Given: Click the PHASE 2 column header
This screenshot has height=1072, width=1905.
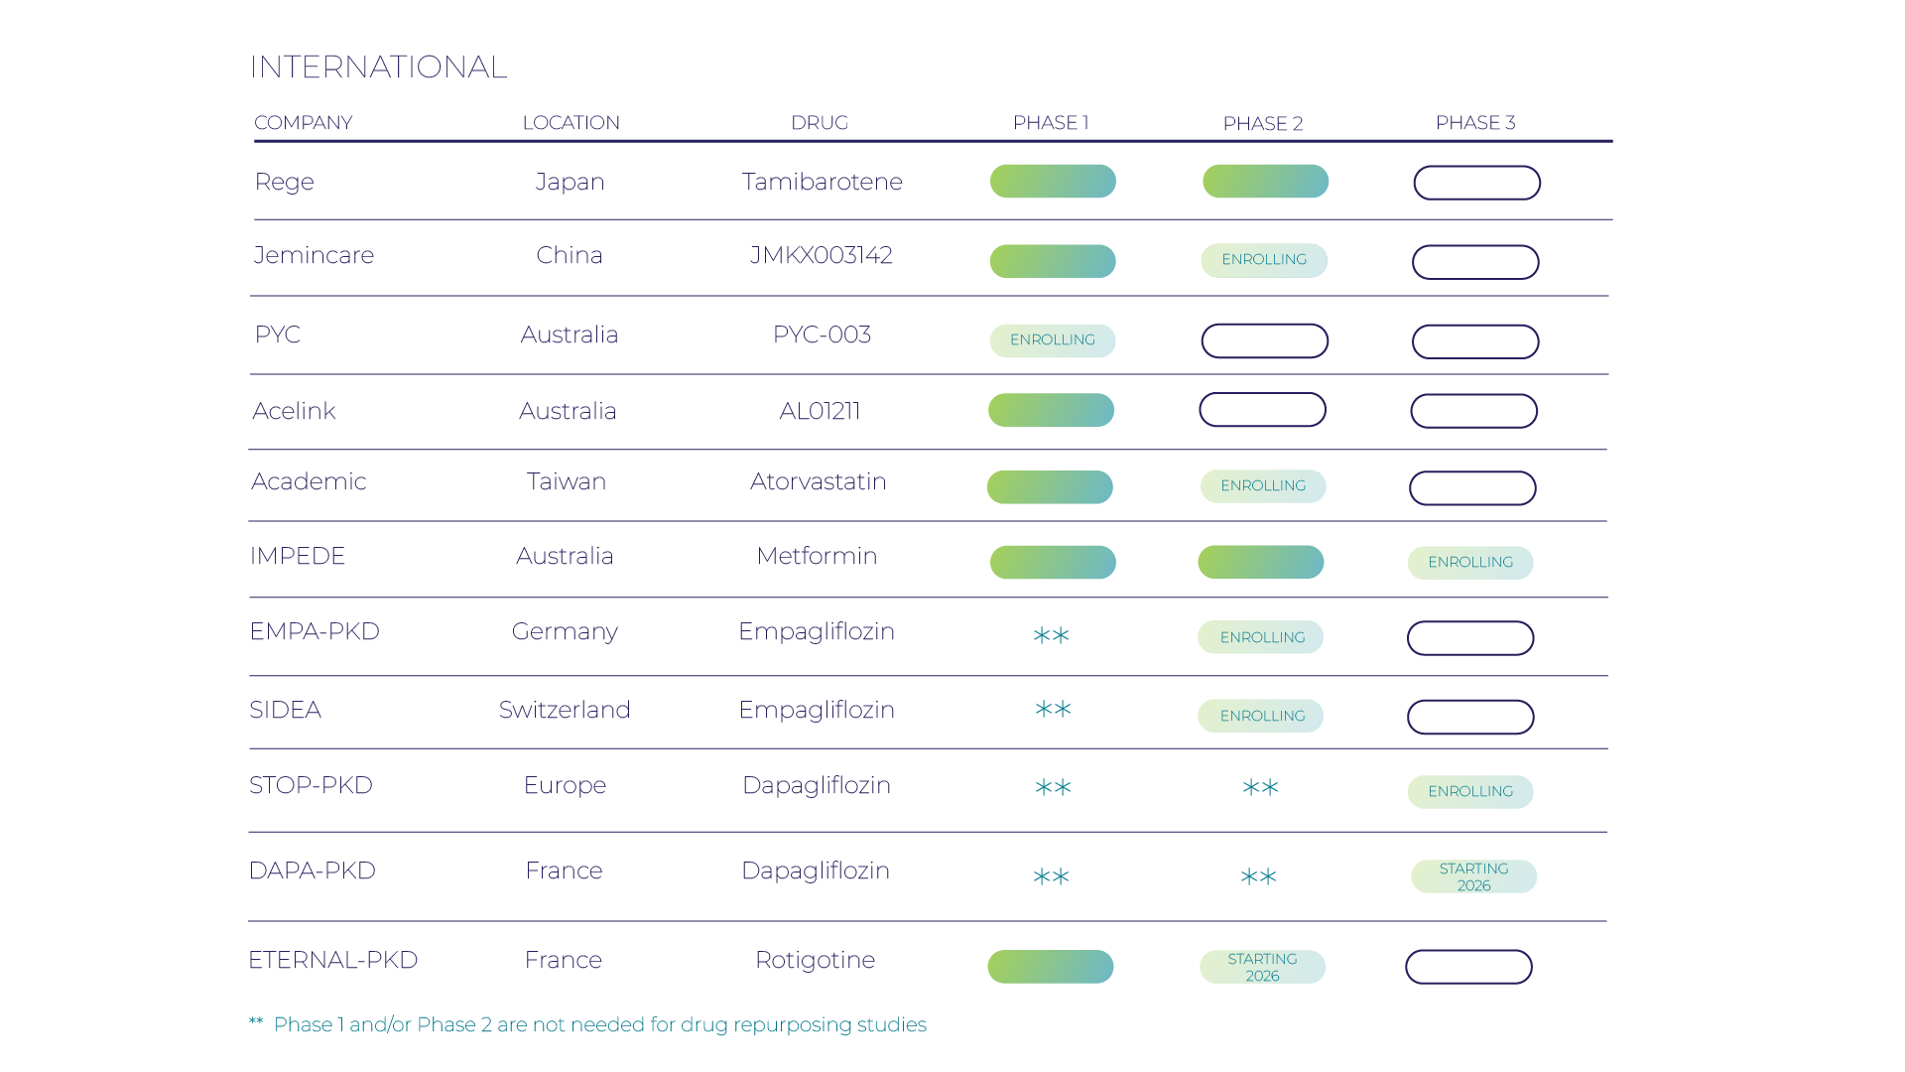Looking at the screenshot, I should click(1262, 124).
